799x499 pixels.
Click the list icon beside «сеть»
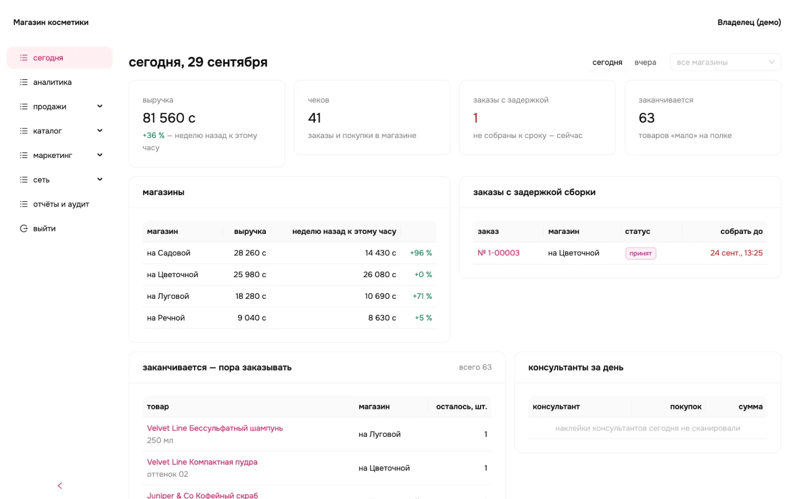[24, 180]
